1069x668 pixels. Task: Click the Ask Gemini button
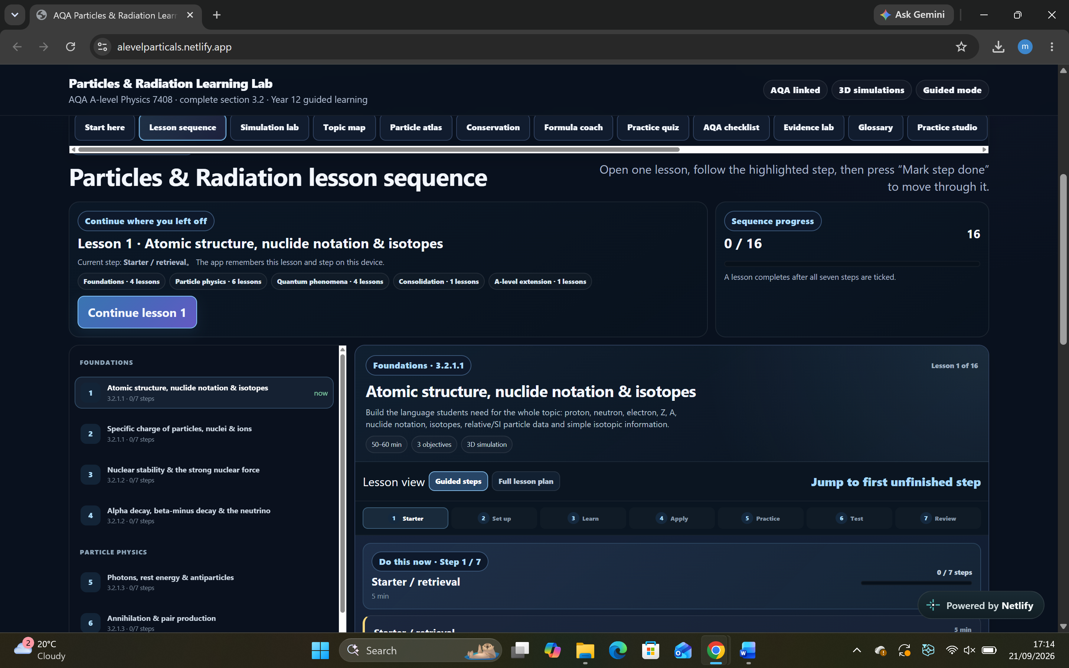click(x=913, y=14)
